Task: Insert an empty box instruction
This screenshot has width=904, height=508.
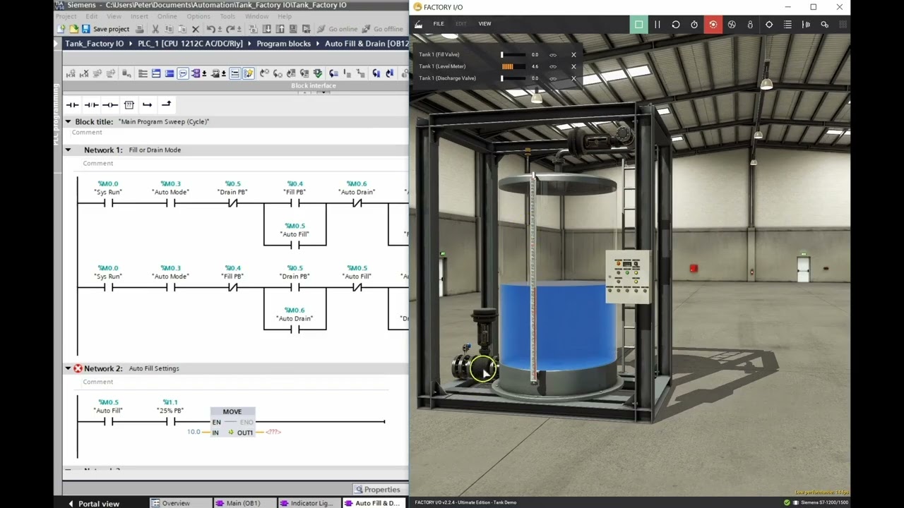Action: 129,104
